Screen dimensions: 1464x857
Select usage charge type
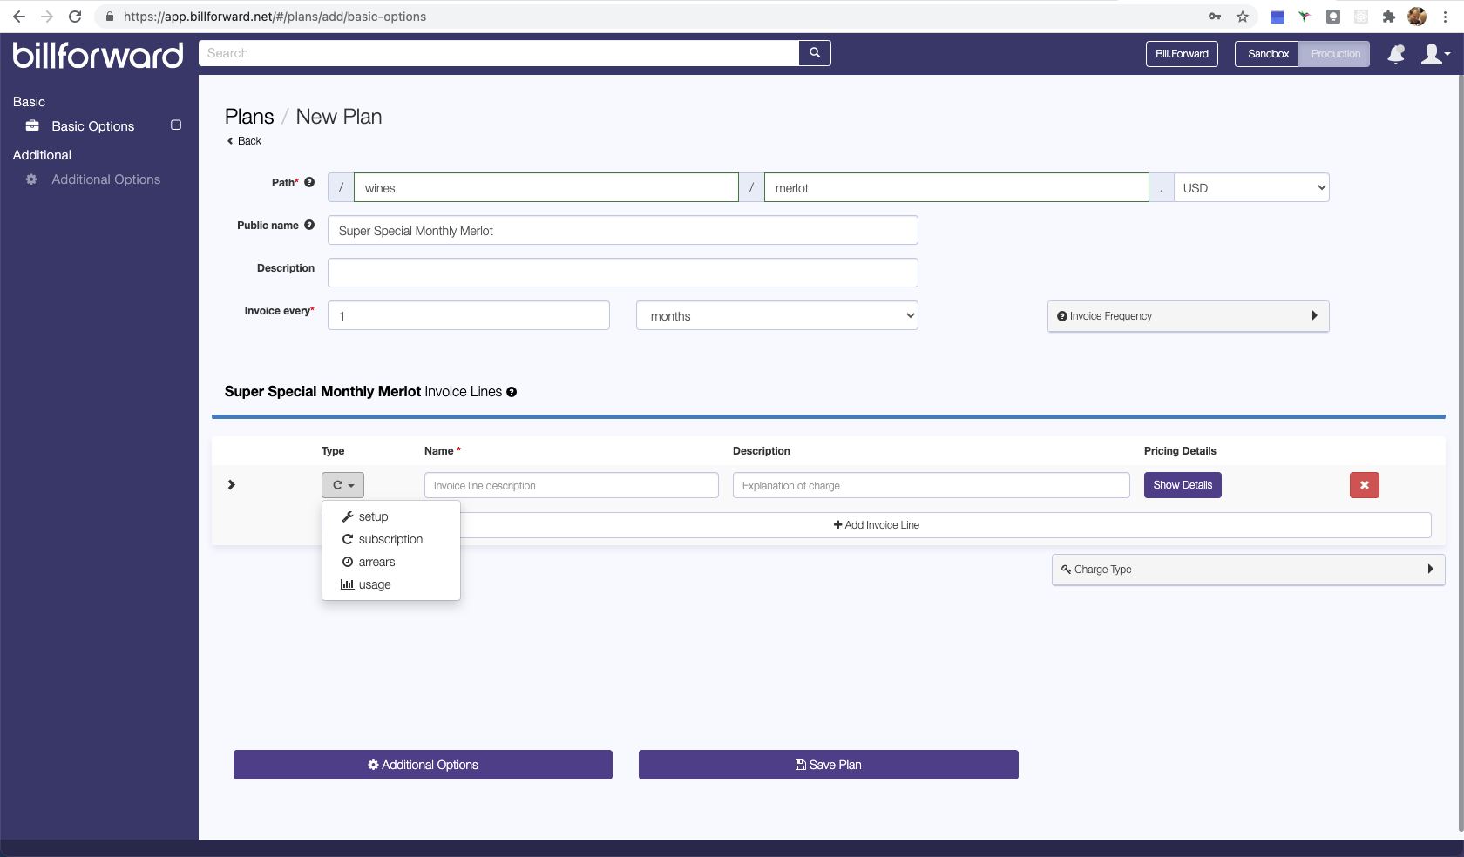pos(390,584)
